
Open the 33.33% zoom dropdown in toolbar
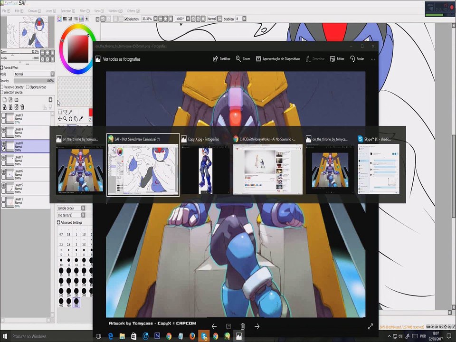[155, 19]
